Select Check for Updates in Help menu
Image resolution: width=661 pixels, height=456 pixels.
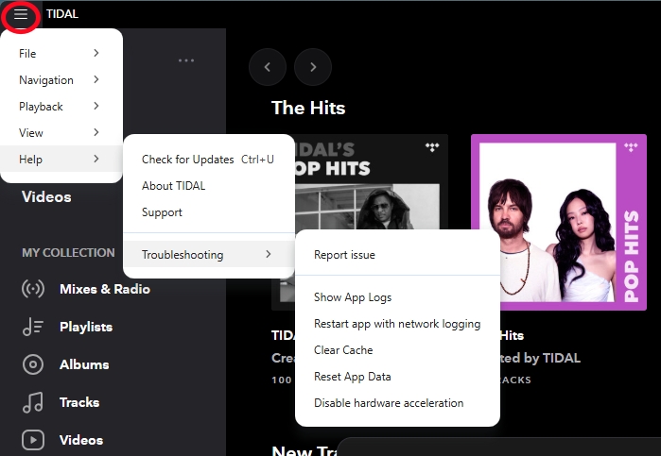tap(209, 160)
